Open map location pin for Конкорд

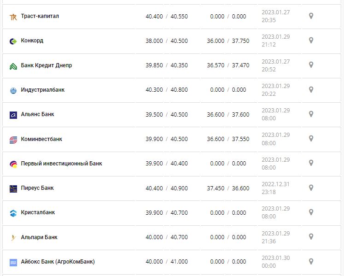[x=311, y=41]
